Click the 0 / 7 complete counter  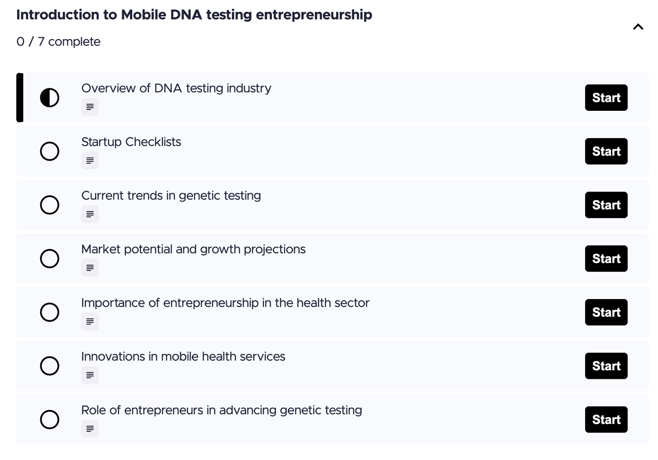58,41
